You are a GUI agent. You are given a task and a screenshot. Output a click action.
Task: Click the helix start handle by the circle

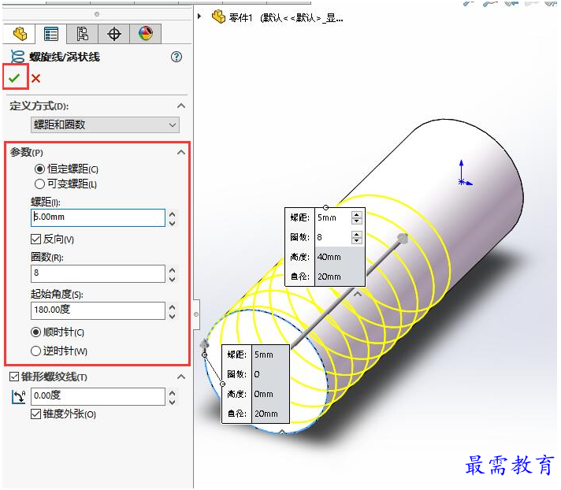[204, 344]
